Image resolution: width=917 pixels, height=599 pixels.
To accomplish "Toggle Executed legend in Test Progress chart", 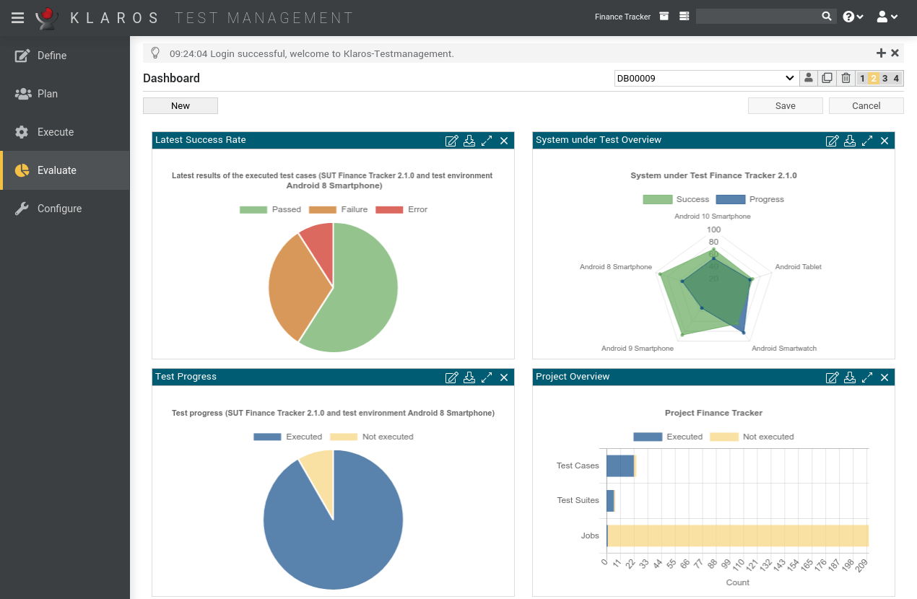I will [x=268, y=437].
